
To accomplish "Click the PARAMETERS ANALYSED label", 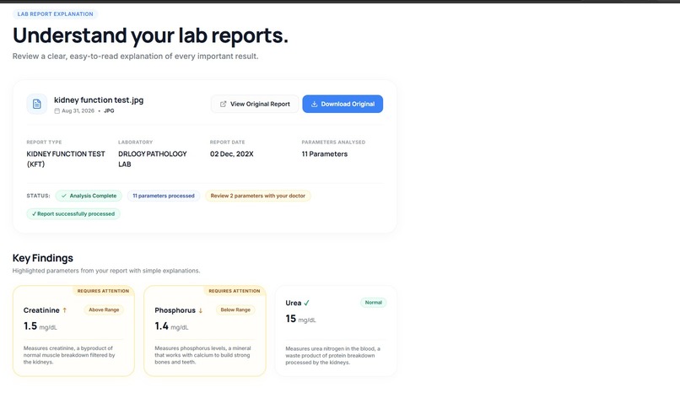I will 333,143.
